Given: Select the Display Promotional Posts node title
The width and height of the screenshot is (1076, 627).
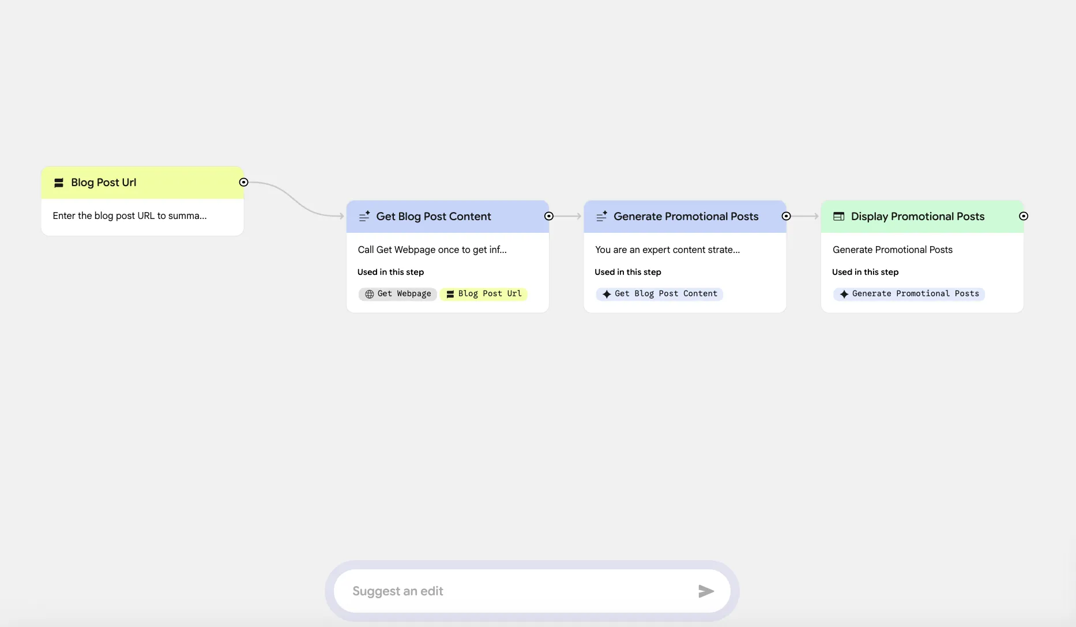Looking at the screenshot, I should click(917, 217).
